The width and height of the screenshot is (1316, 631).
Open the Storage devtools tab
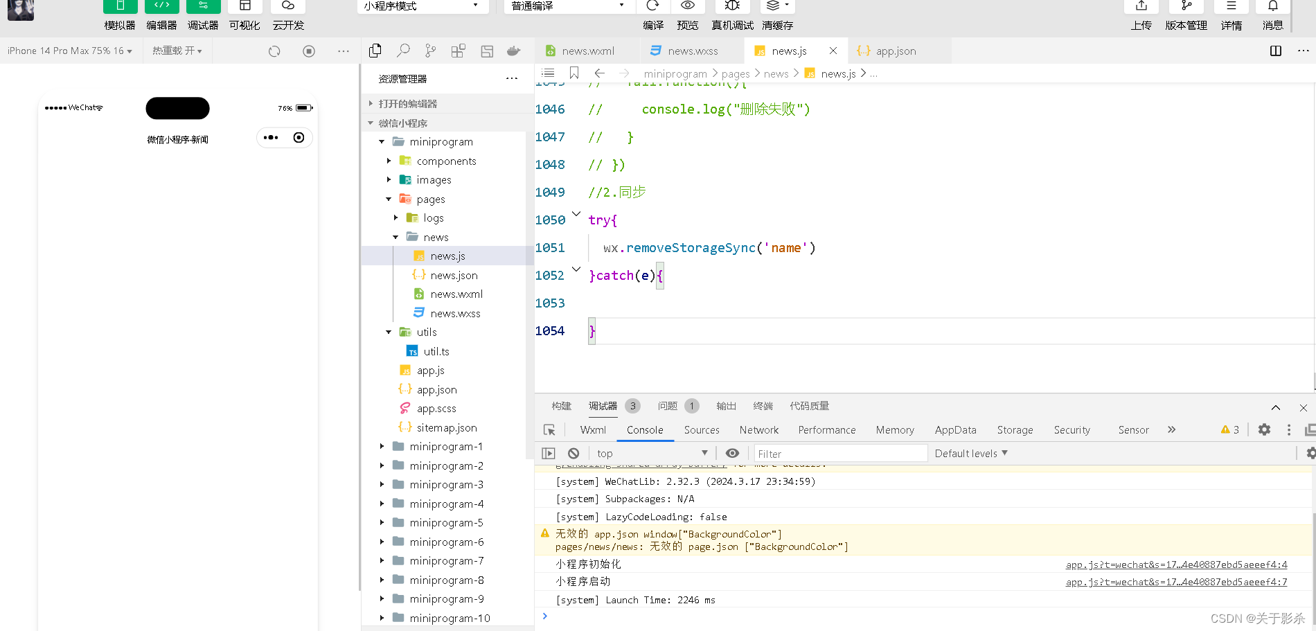pos(1015,430)
